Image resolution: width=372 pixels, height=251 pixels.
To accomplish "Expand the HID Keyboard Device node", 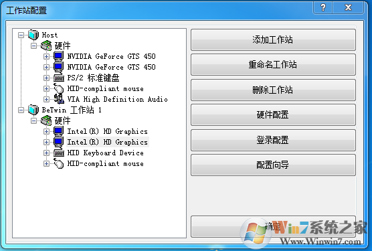I will click(x=47, y=153).
